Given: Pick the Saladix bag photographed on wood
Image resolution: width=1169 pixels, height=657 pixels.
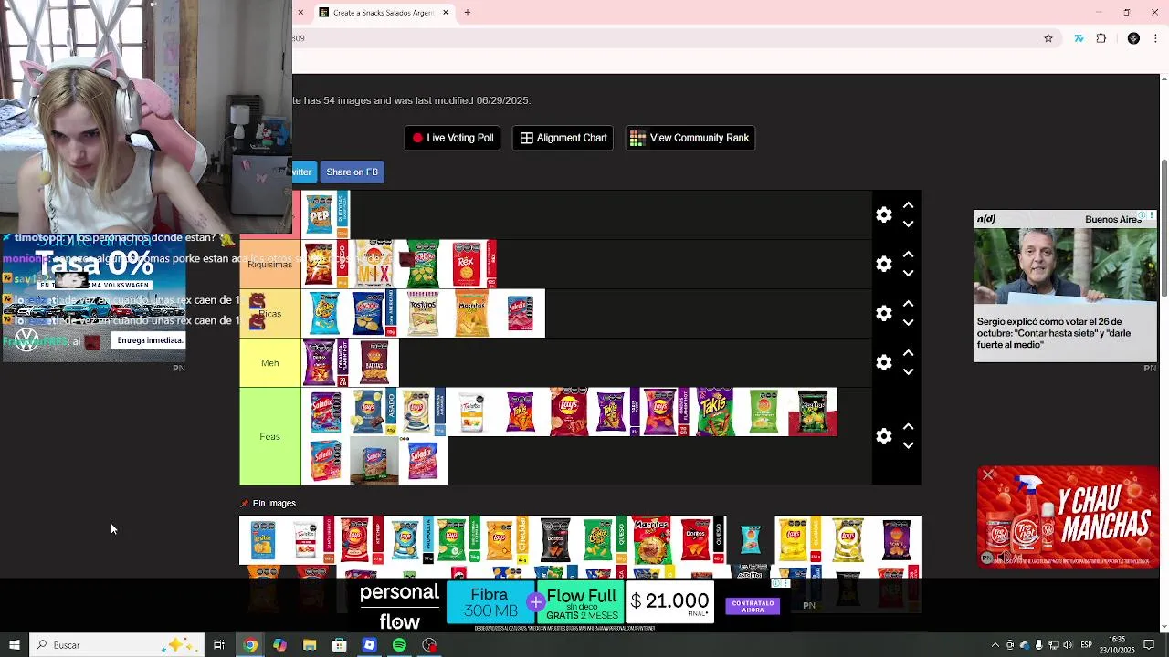Looking at the screenshot, I should (374, 461).
